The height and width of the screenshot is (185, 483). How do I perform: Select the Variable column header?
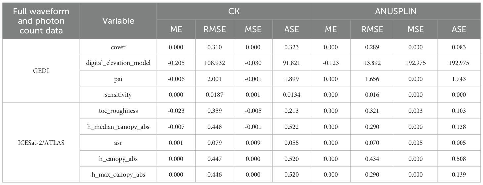click(x=118, y=20)
